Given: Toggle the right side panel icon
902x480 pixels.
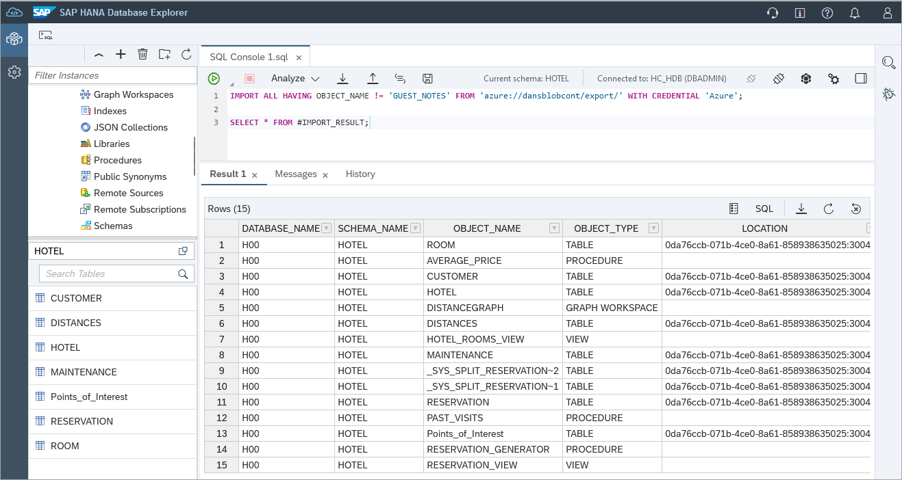Looking at the screenshot, I should coord(861,79).
